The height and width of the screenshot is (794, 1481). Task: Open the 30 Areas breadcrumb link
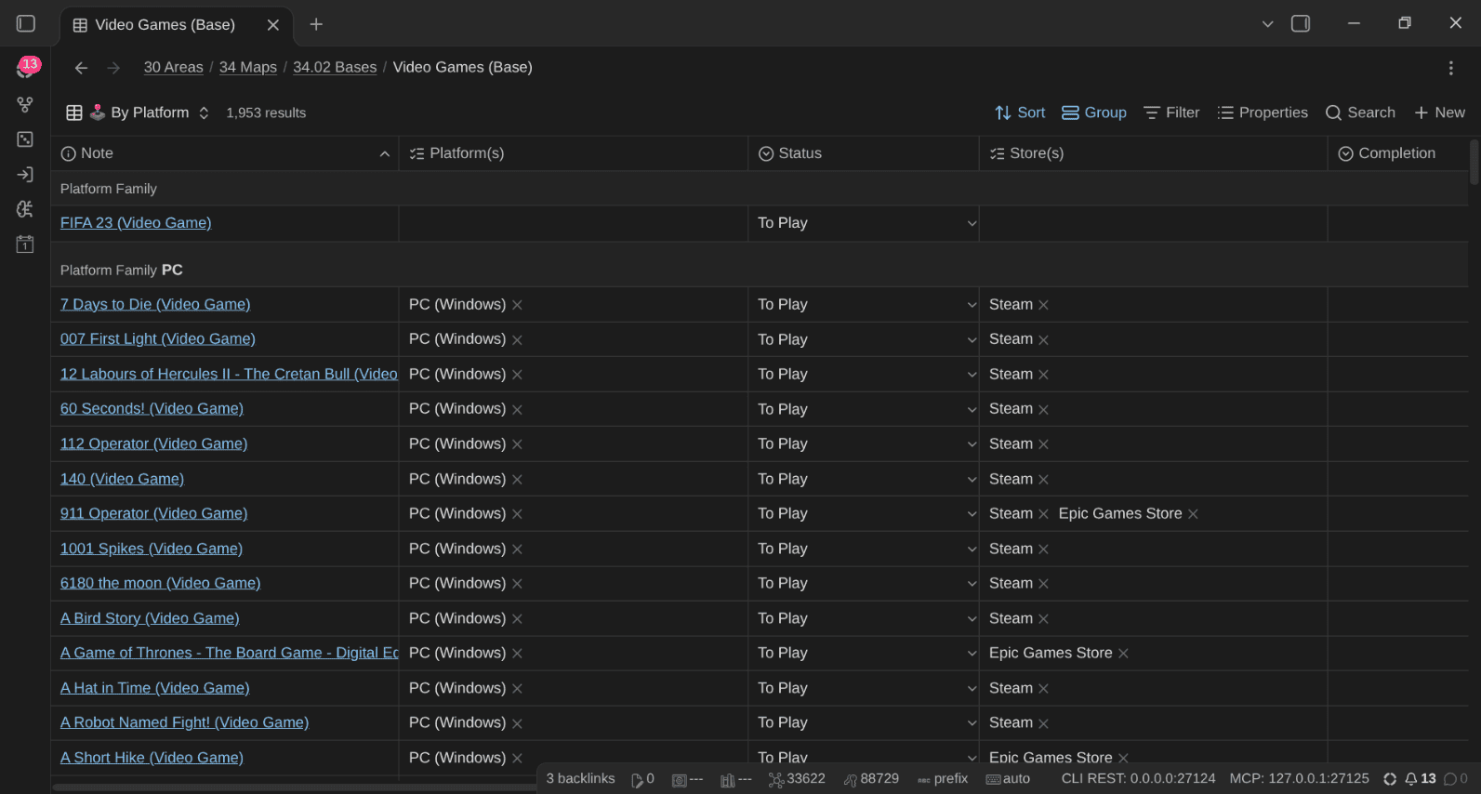point(173,67)
